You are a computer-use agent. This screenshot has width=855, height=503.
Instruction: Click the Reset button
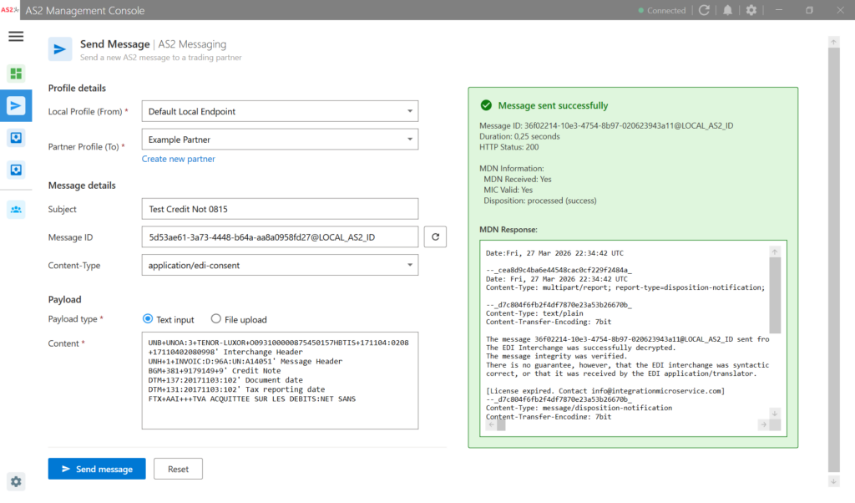pyautogui.click(x=178, y=469)
